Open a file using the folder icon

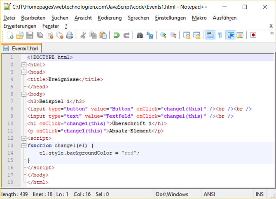point(20,35)
